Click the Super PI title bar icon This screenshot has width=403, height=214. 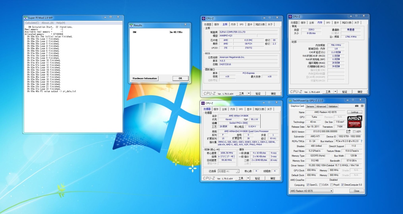[x=25, y=18]
